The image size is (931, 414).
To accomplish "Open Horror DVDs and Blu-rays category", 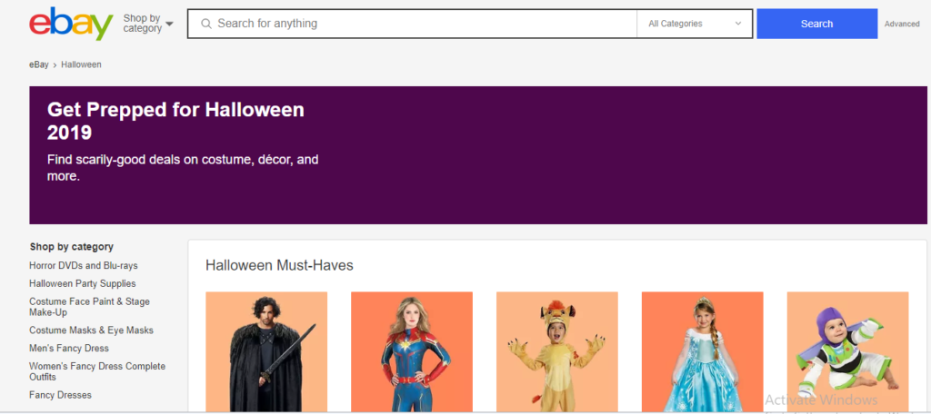I will [84, 266].
